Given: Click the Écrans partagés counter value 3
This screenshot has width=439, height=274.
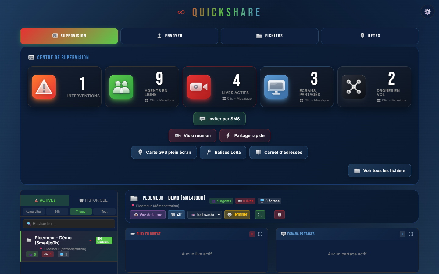Looking at the screenshot, I should (x=314, y=78).
